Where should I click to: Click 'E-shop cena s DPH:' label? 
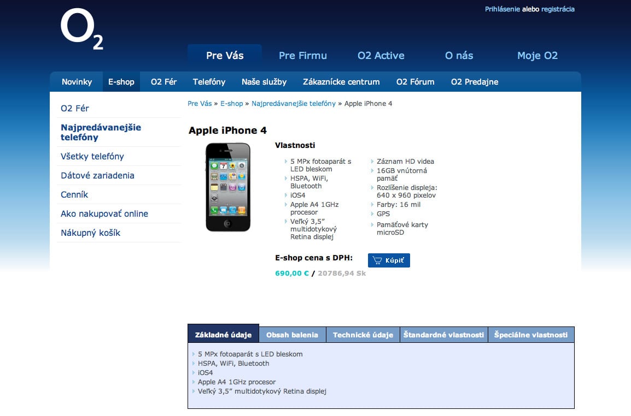click(314, 258)
